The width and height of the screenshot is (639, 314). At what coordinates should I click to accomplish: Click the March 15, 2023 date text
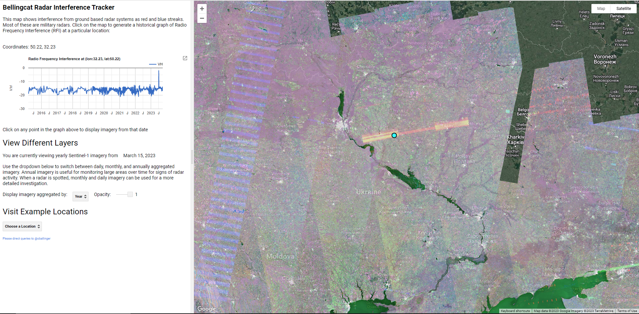[x=139, y=156]
